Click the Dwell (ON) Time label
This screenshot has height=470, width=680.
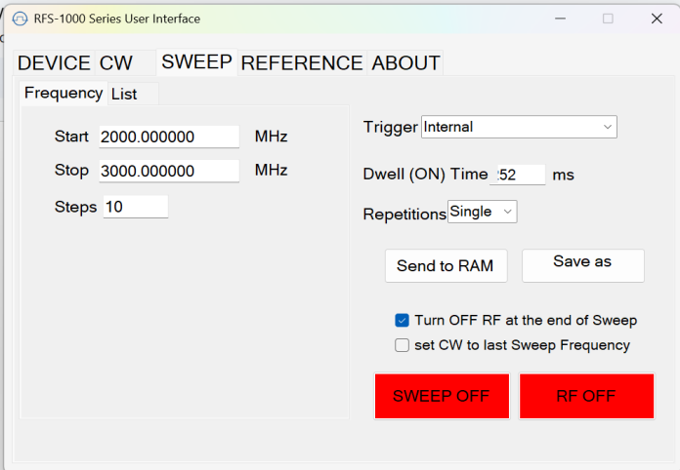425,174
